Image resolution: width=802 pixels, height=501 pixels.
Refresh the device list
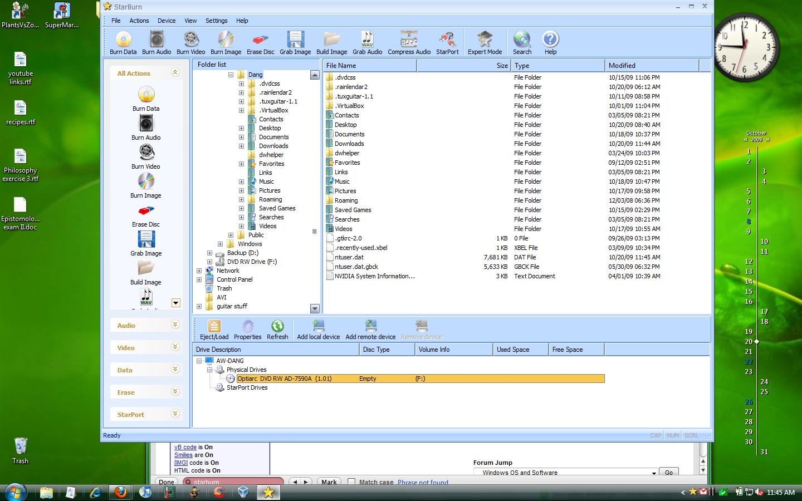(277, 330)
